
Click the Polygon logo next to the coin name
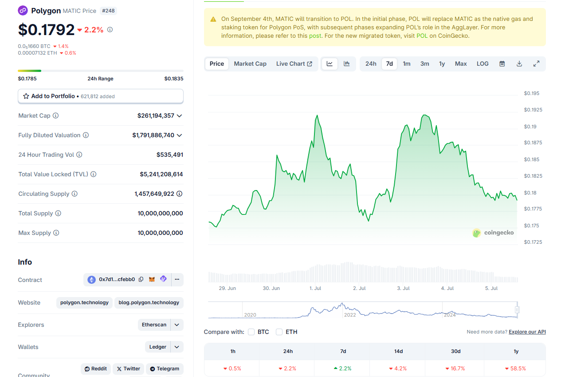point(23,11)
